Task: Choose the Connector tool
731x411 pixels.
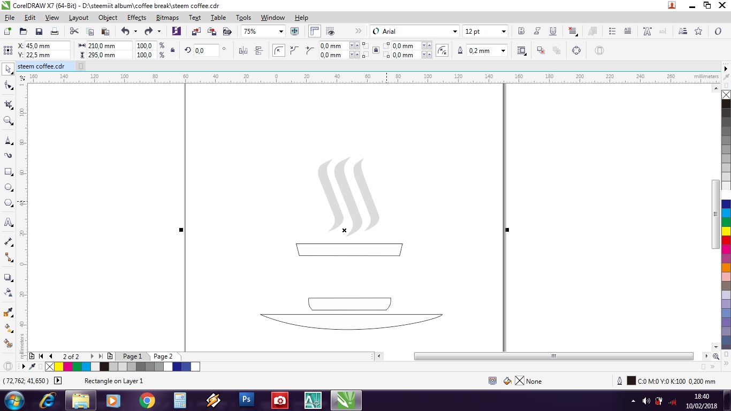Action: [8, 257]
